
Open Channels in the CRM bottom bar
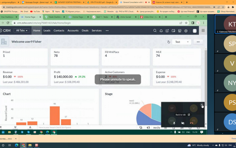[x=15, y=128]
